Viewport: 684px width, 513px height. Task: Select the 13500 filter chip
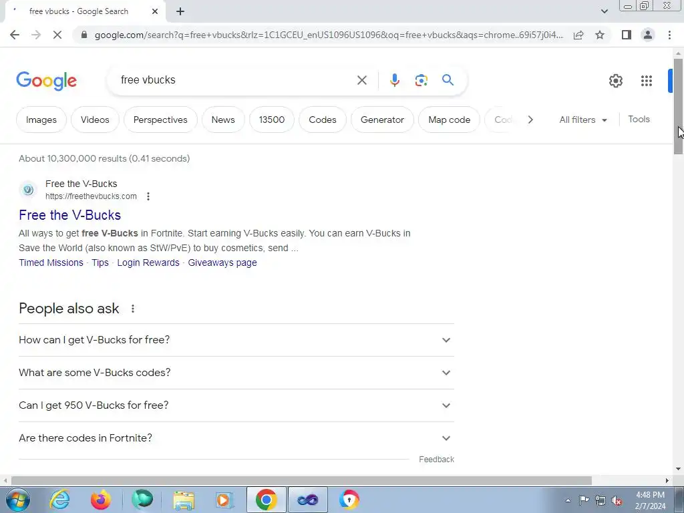[272, 120]
